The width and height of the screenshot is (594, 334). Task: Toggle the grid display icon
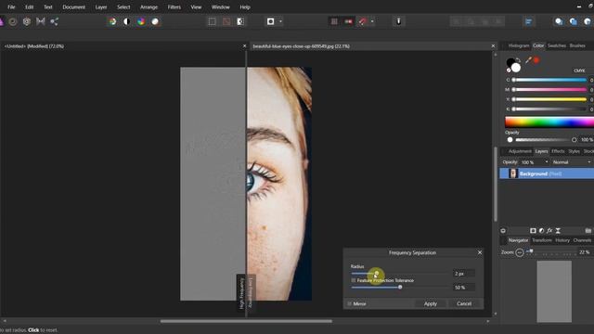334,21
